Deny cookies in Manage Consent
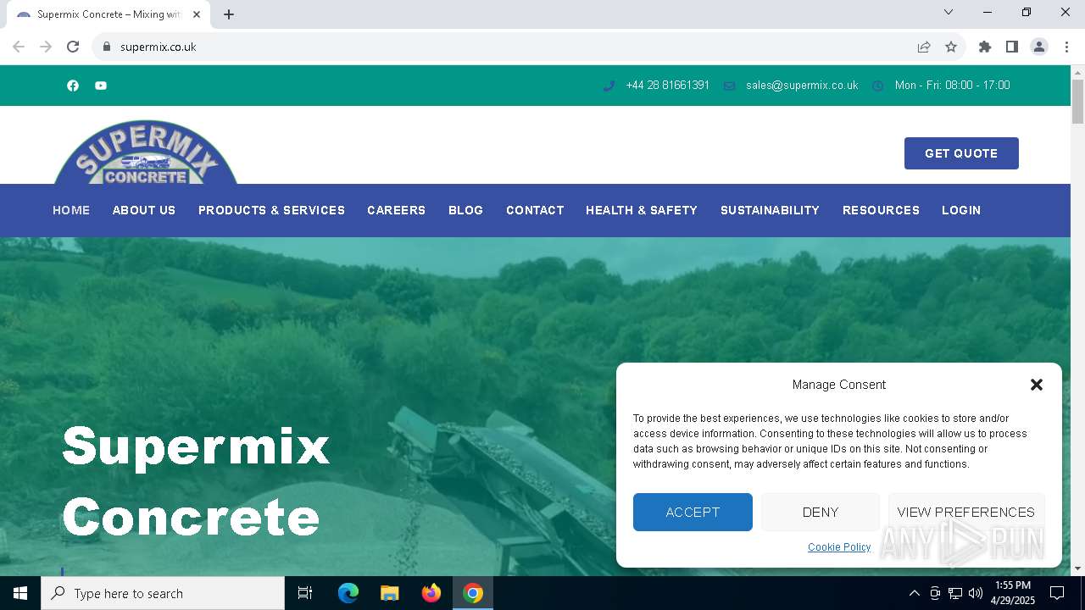1085x610 pixels. coord(821,512)
